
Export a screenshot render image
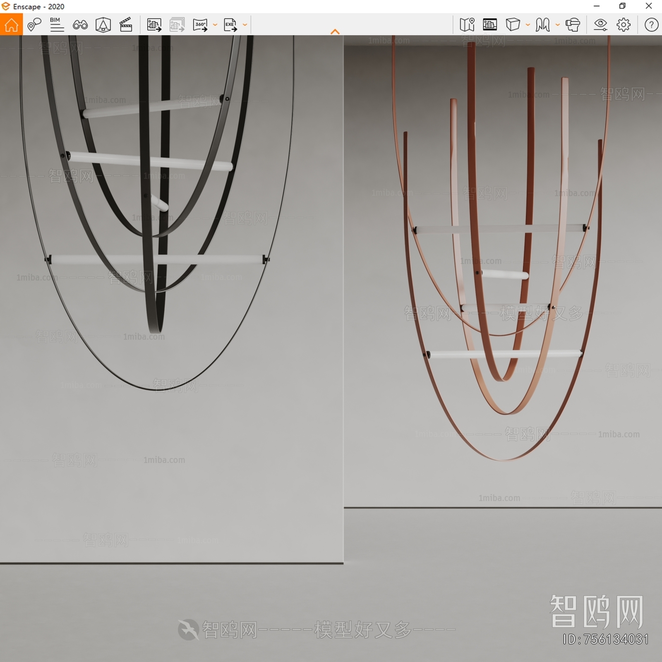(154, 25)
